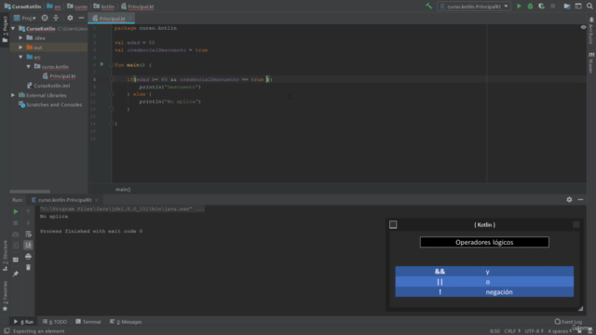Click up stack trace arrow in Run panel
The height and width of the screenshot is (335, 596).
(28, 211)
